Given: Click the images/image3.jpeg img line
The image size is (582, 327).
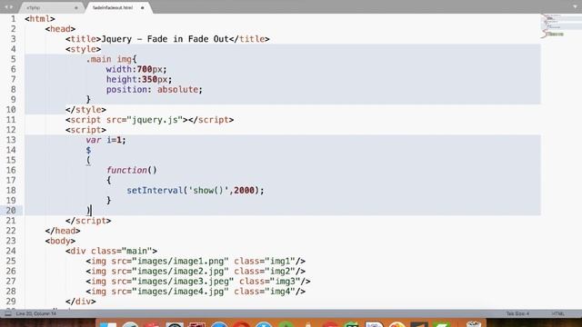Looking at the screenshot, I should pyautogui.click(x=198, y=282).
